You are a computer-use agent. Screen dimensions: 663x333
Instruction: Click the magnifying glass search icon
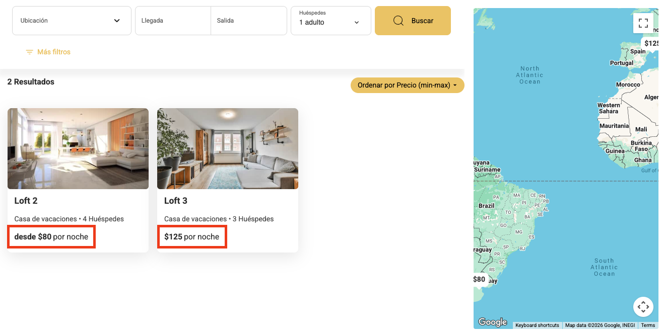pos(398,21)
